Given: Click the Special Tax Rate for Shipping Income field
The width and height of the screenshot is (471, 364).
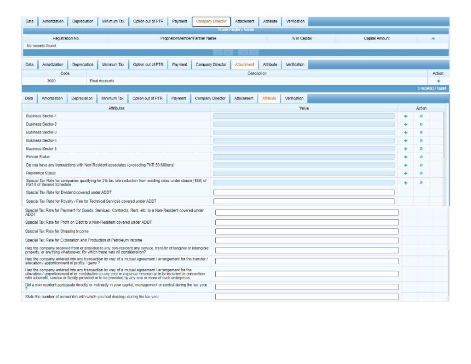Looking at the screenshot, I should click(x=307, y=231).
